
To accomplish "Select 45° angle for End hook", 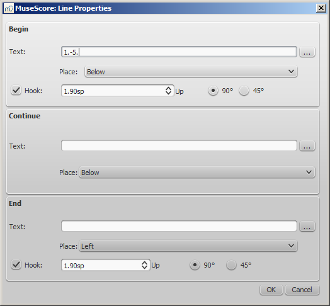I will [231, 265].
